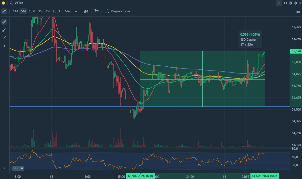Select the horizontal line tool
302x179 pixels.
click(4, 46)
